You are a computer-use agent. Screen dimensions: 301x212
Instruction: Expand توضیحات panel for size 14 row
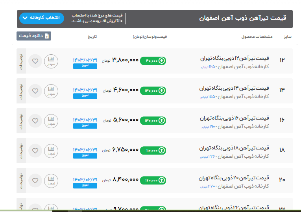pos(22,91)
